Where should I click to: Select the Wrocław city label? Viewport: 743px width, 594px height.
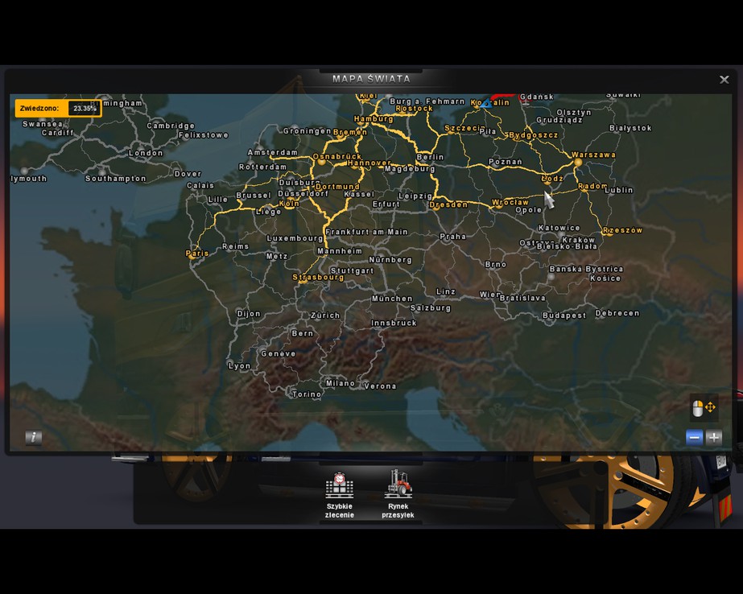click(510, 202)
